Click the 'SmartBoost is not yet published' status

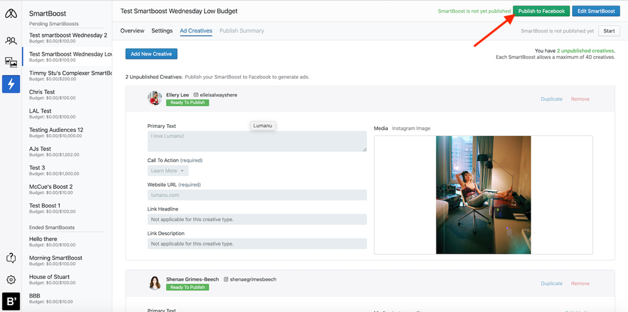(474, 11)
